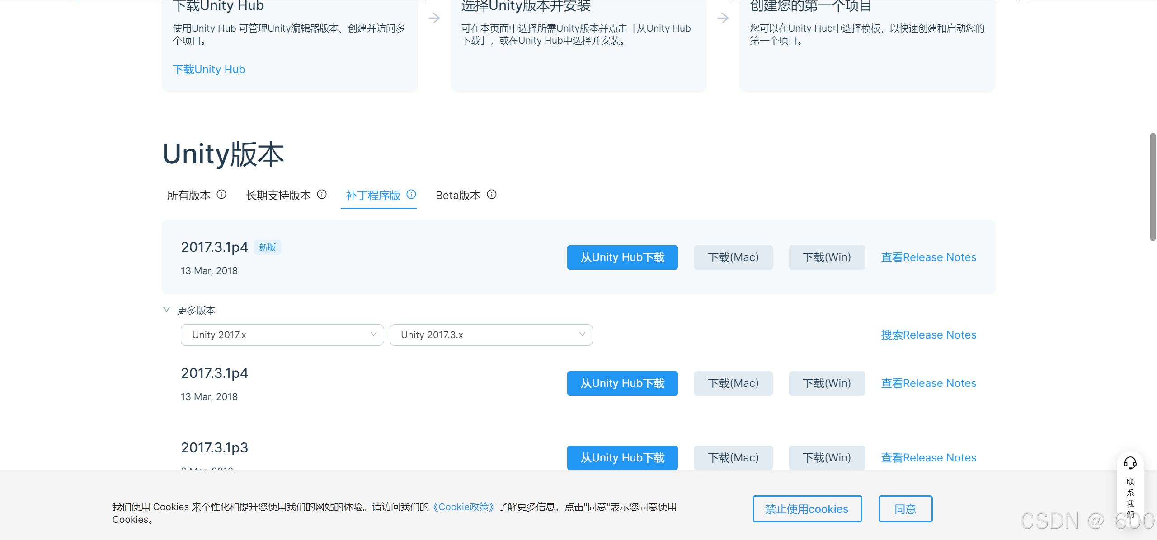Click info icon next to 补丁程序版
Screen dimensions: 1157x540
point(411,194)
